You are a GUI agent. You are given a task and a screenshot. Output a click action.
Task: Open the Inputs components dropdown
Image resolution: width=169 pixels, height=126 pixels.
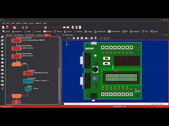coord(27,31)
